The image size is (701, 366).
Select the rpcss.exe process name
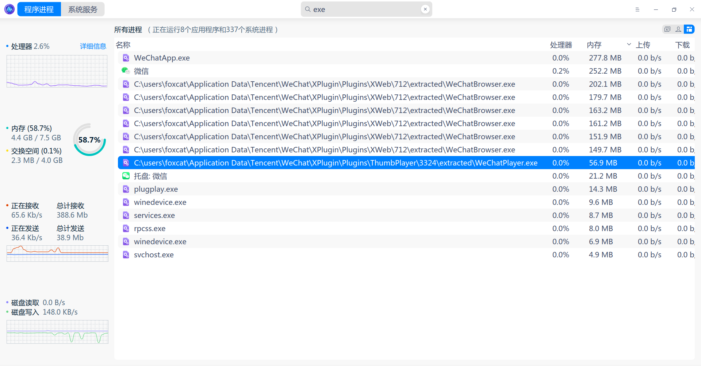[x=150, y=229]
